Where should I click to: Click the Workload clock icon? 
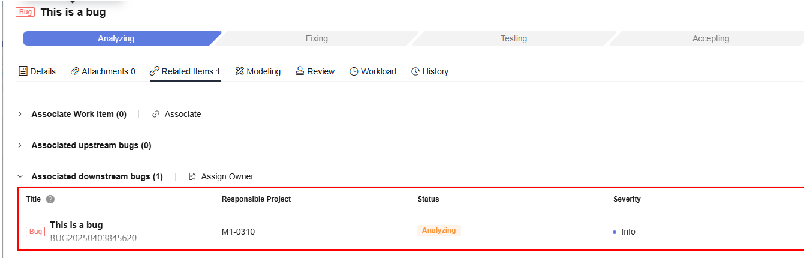tap(354, 71)
